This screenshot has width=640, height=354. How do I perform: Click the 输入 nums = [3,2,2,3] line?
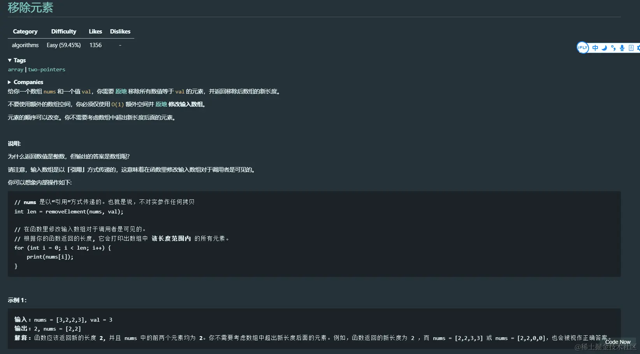coord(63,320)
